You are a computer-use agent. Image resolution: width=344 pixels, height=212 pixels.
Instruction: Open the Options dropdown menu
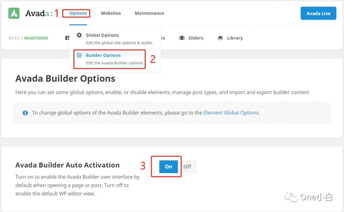(78, 13)
